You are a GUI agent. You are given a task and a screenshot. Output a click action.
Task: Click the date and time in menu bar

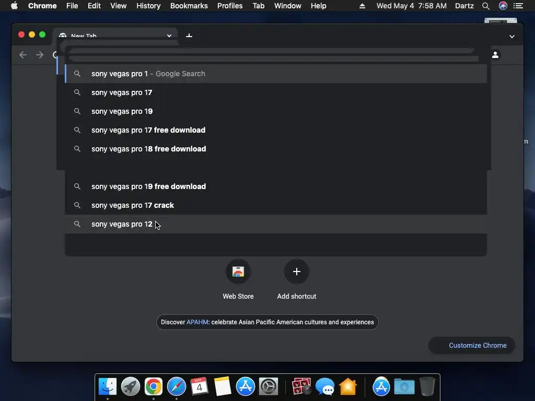[x=411, y=6]
